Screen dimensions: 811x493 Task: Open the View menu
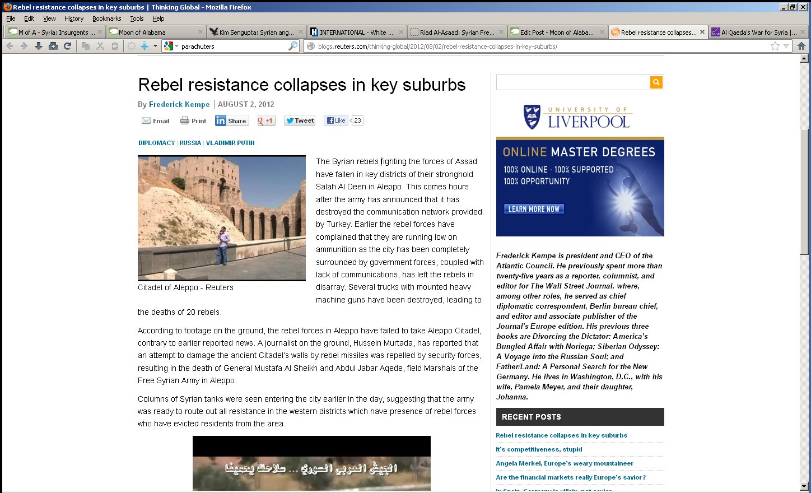[49, 18]
